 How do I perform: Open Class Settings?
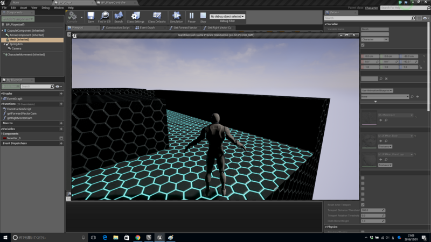point(136,17)
